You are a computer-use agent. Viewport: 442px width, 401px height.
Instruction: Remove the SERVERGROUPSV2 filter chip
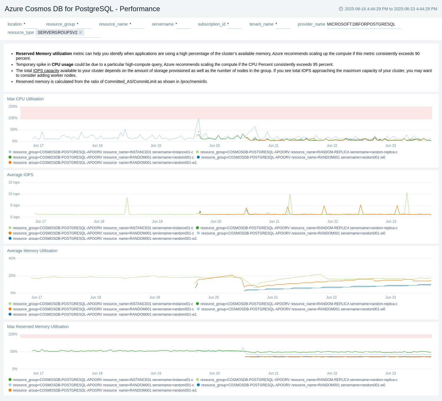[x=80, y=32]
